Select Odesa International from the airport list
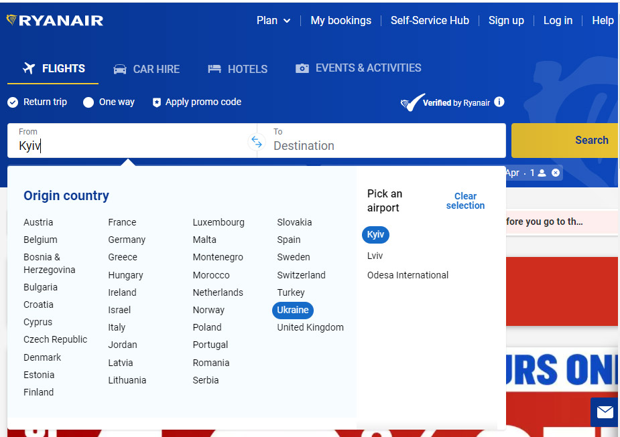620x437 pixels. point(408,274)
